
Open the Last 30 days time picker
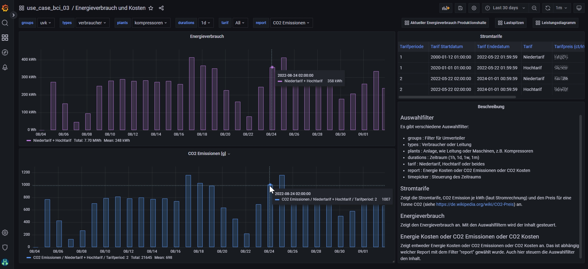coord(505,8)
